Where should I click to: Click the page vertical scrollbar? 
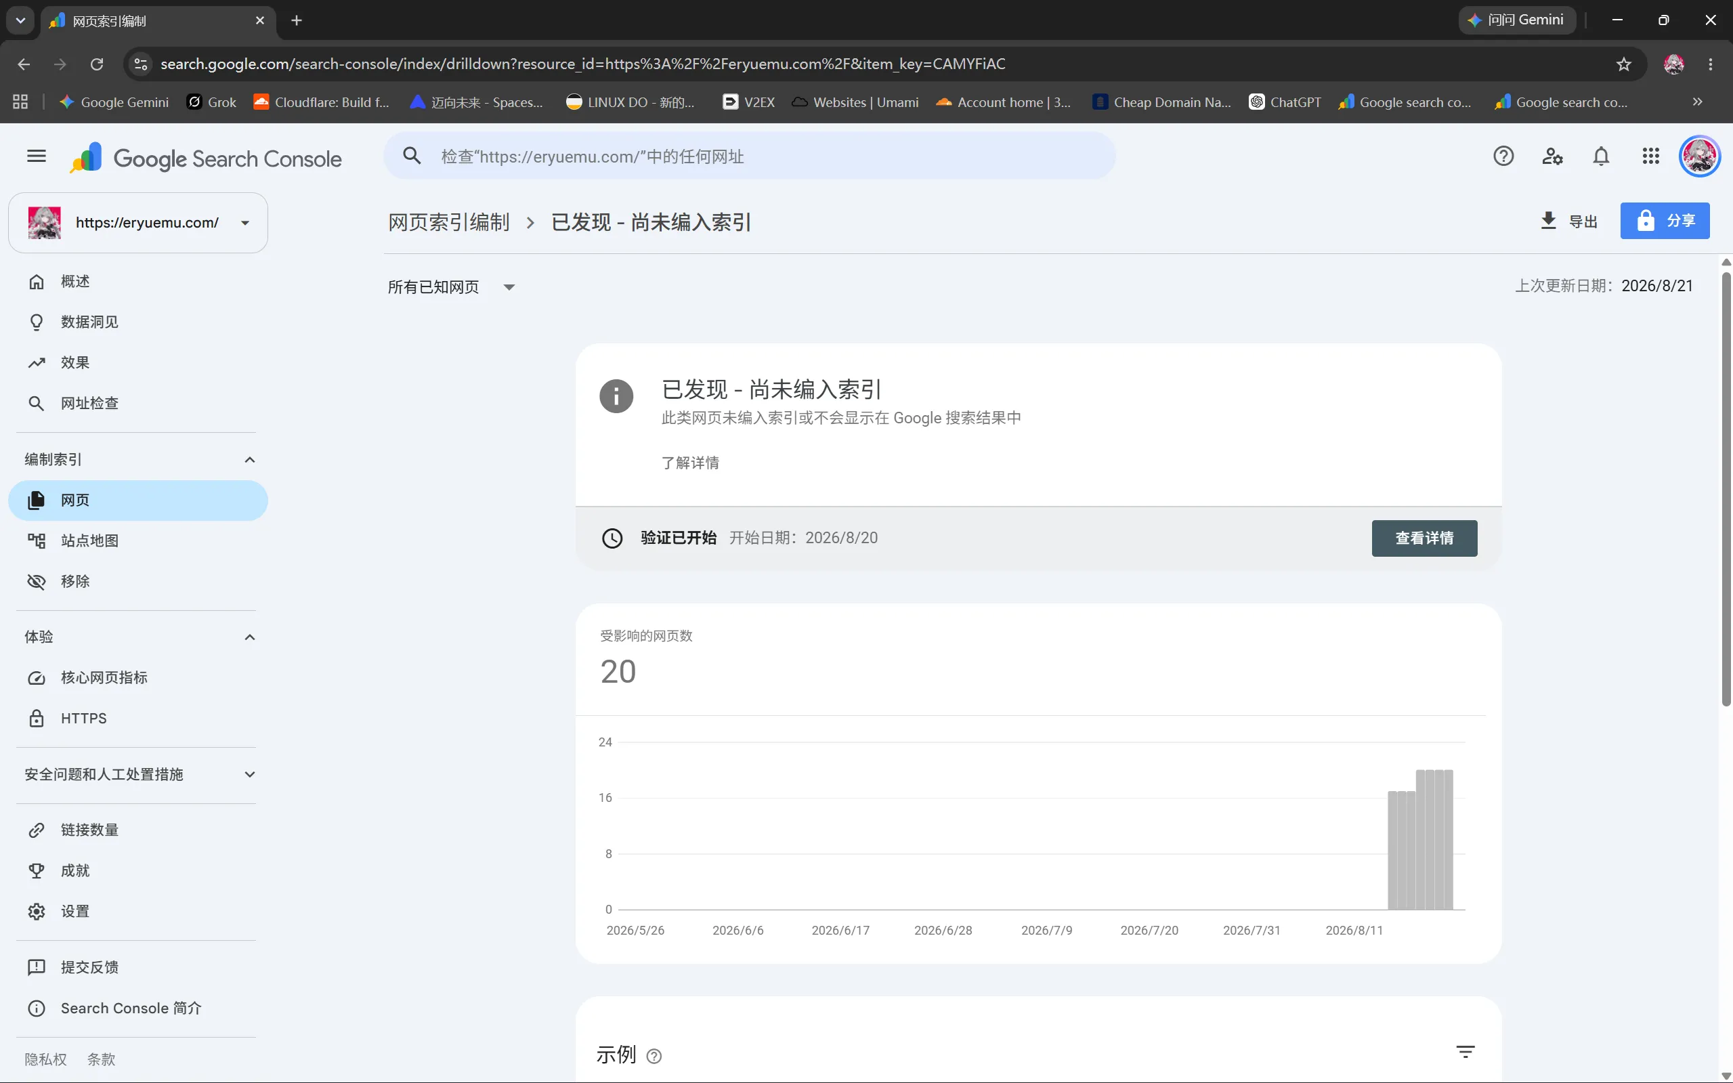1726,489
